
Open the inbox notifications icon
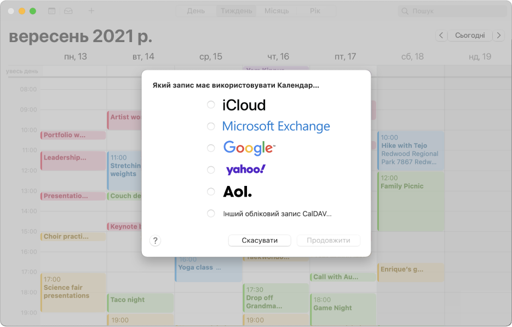point(68,11)
